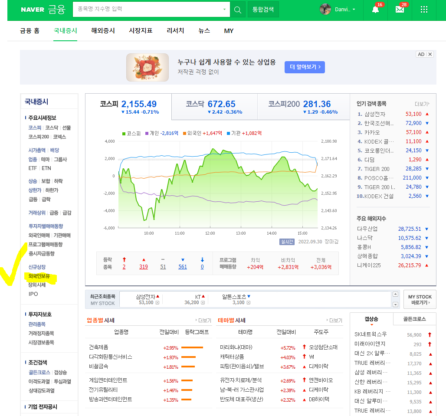The width and height of the screenshot is (446, 416).
Task: Click the 개인 purple legend swatch
Action: (x=147, y=133)
